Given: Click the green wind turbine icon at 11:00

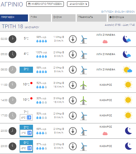Looking at the screenshot, I should 83,85.
